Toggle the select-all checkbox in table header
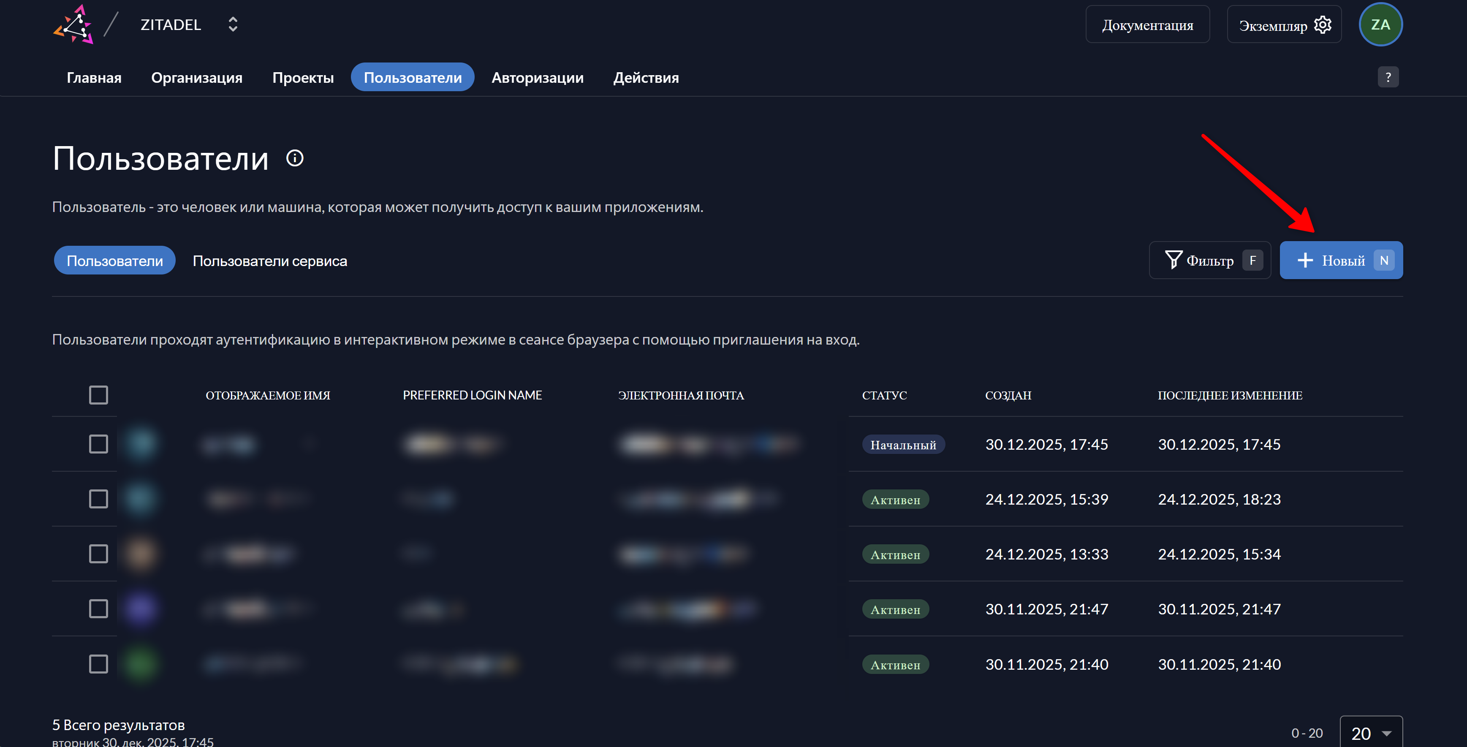 tap(98, 394)
